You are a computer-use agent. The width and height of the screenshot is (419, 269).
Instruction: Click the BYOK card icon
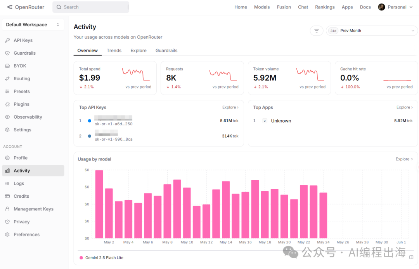[x=7, y=66]
